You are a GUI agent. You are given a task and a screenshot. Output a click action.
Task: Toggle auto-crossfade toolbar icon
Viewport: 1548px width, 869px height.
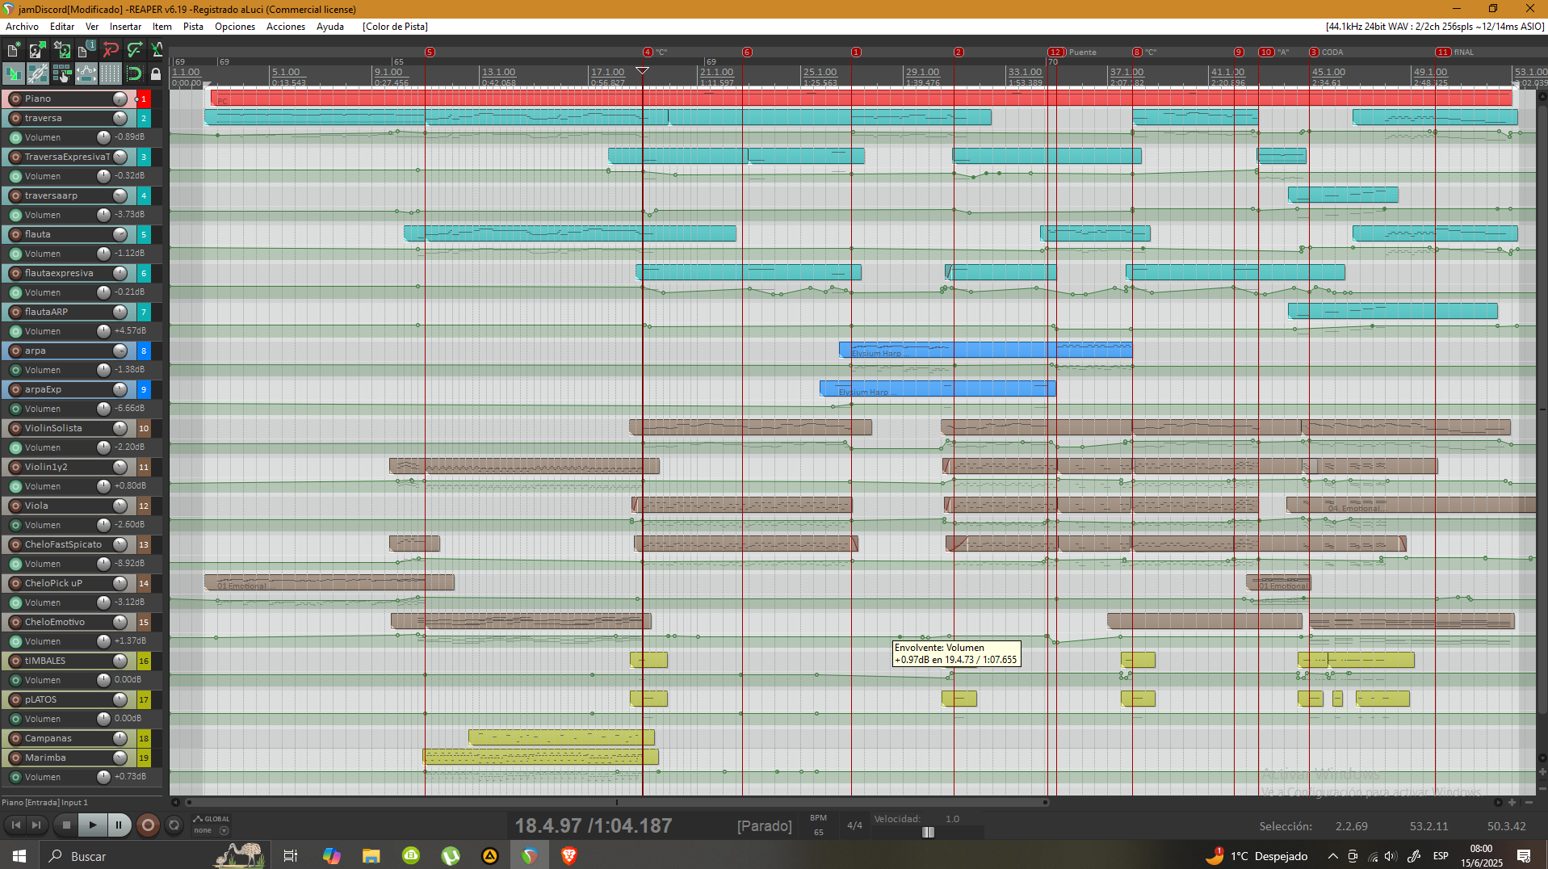point(13,74)
